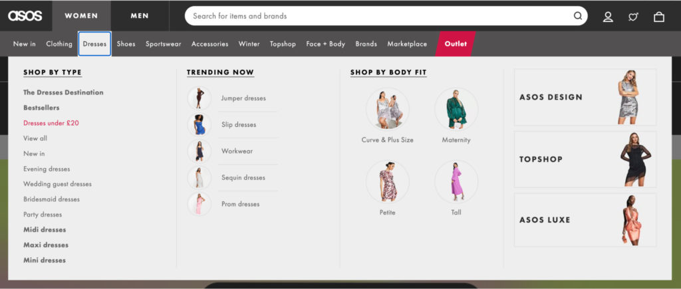Open the Accessories menu

tap(209, 44)
